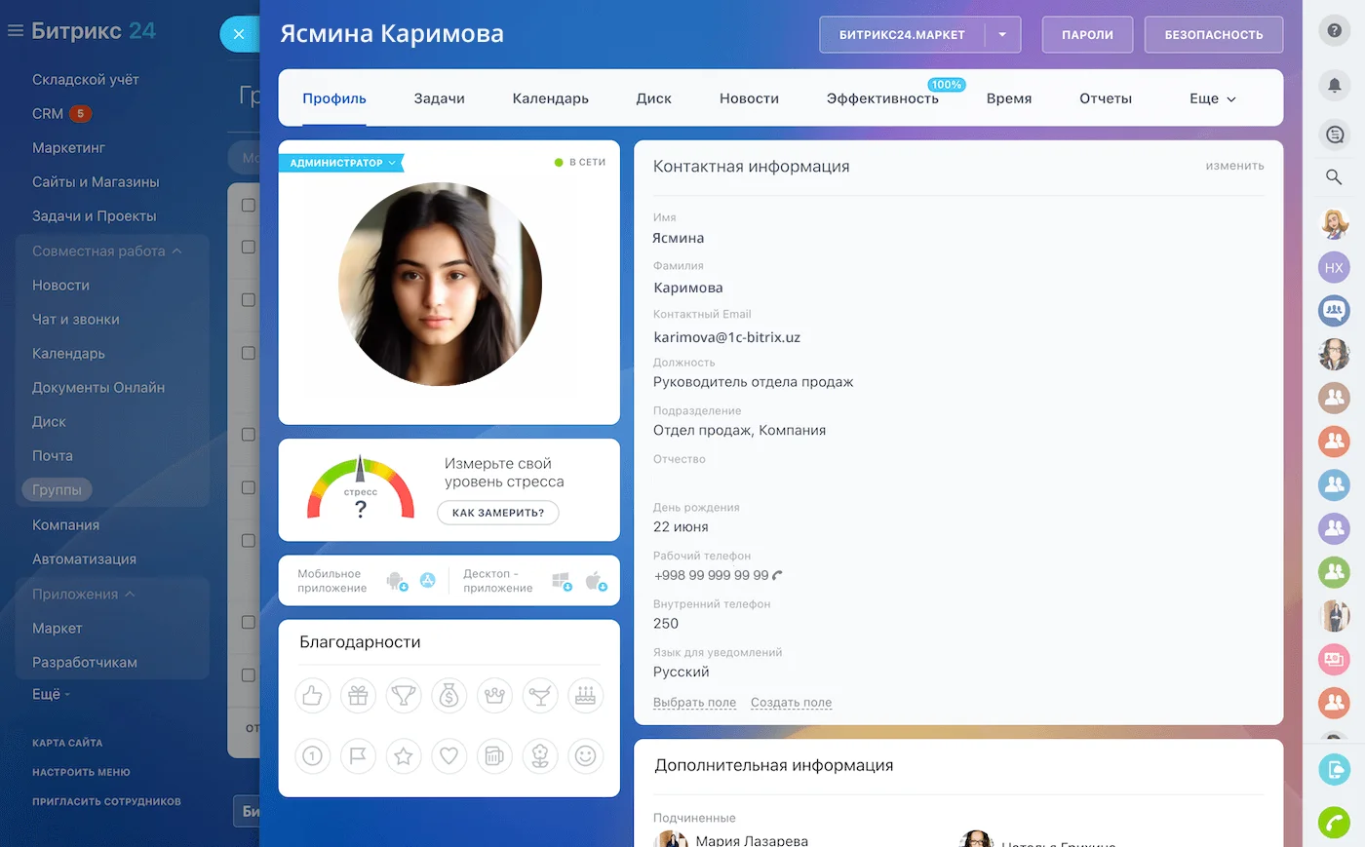Tick the first checkbox in the list
The width and height of the screenshot is (1365, 847).
[249, 205]
